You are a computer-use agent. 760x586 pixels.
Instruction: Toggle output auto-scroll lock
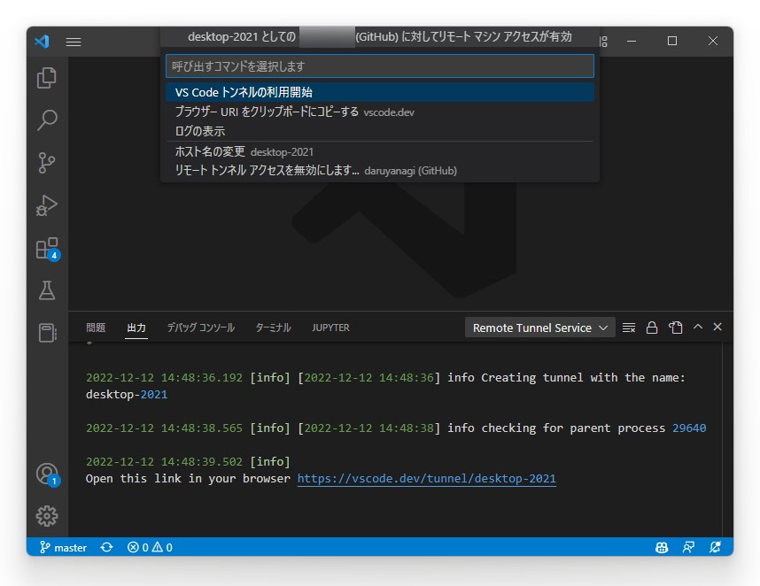(652, 328)
